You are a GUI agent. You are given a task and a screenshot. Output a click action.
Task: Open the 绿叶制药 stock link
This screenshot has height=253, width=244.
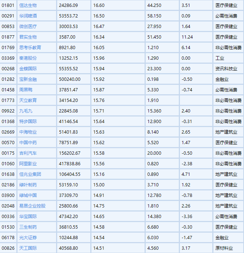tap(28, 185)
